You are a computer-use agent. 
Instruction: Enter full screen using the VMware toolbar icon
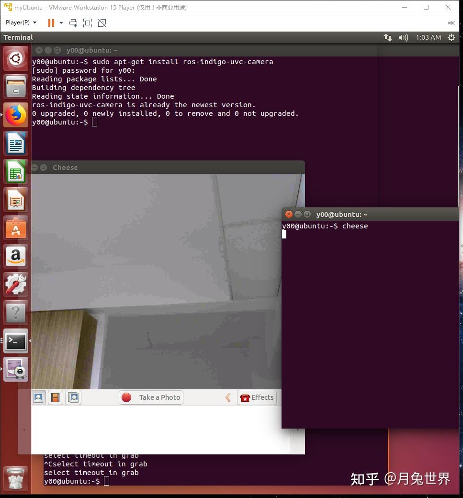point(88,23)
